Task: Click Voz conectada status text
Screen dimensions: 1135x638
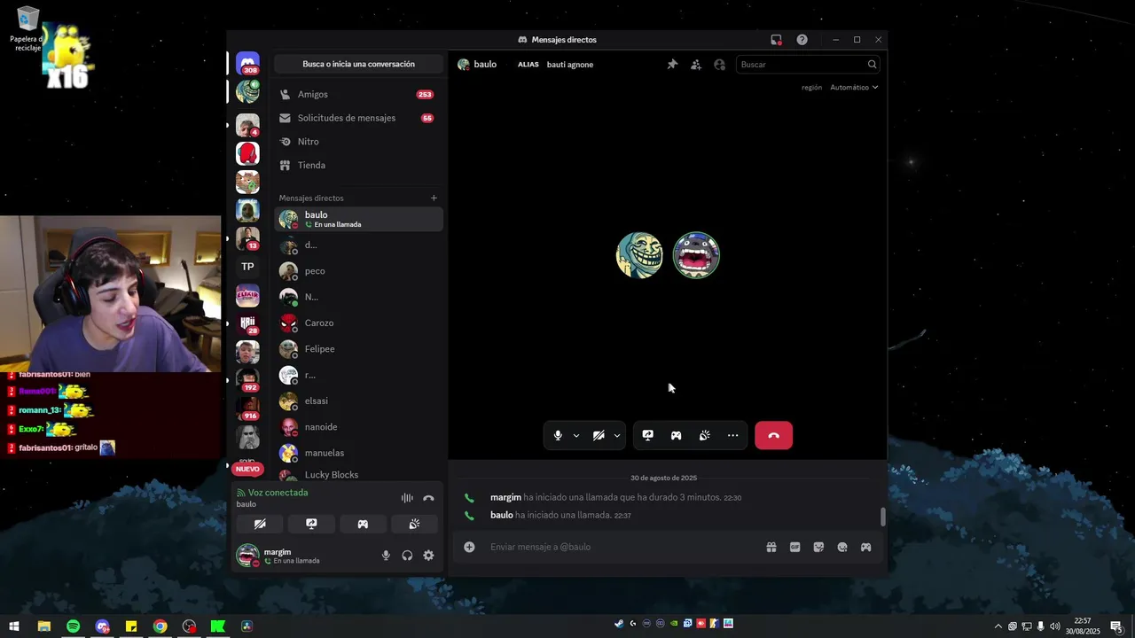Action: pyautogui.click(x=278, y=493)
